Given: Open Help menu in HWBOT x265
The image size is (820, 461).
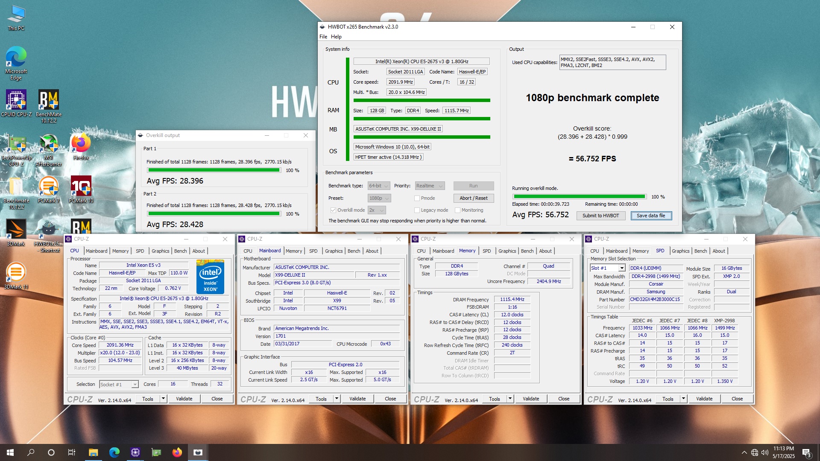Looking at the screenshot, I should (x=336, y=37).
